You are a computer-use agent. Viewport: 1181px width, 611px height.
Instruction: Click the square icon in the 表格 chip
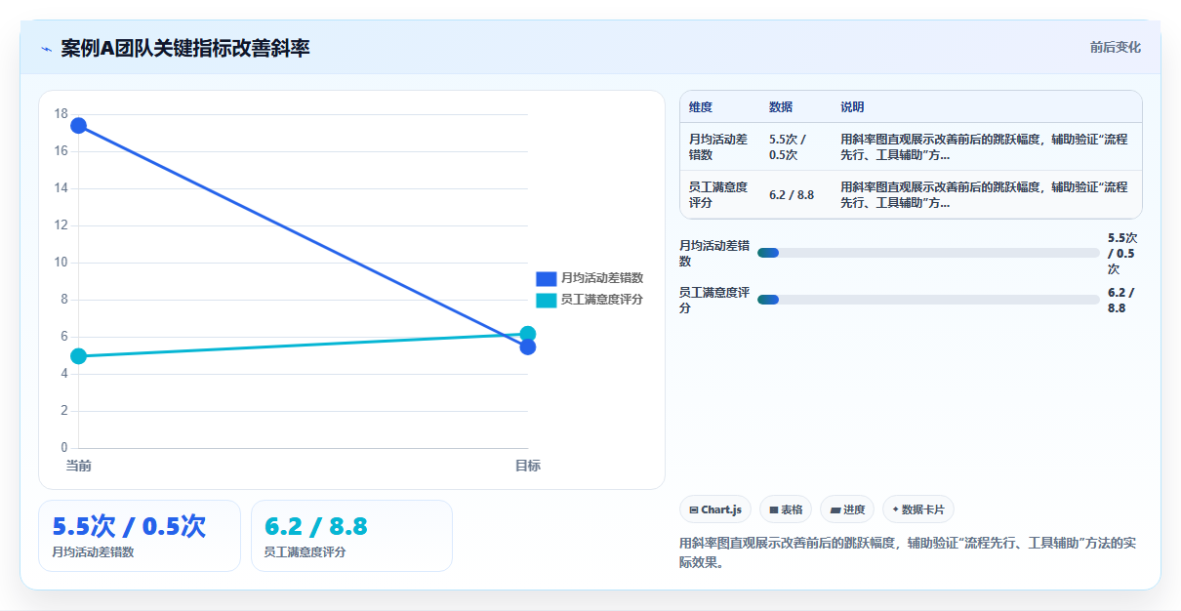774,509
